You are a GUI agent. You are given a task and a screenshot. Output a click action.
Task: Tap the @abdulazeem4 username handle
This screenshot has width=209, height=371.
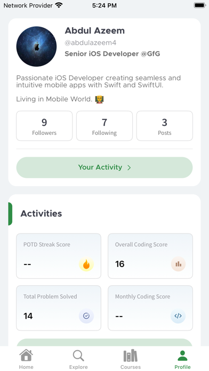click(91, 43)
